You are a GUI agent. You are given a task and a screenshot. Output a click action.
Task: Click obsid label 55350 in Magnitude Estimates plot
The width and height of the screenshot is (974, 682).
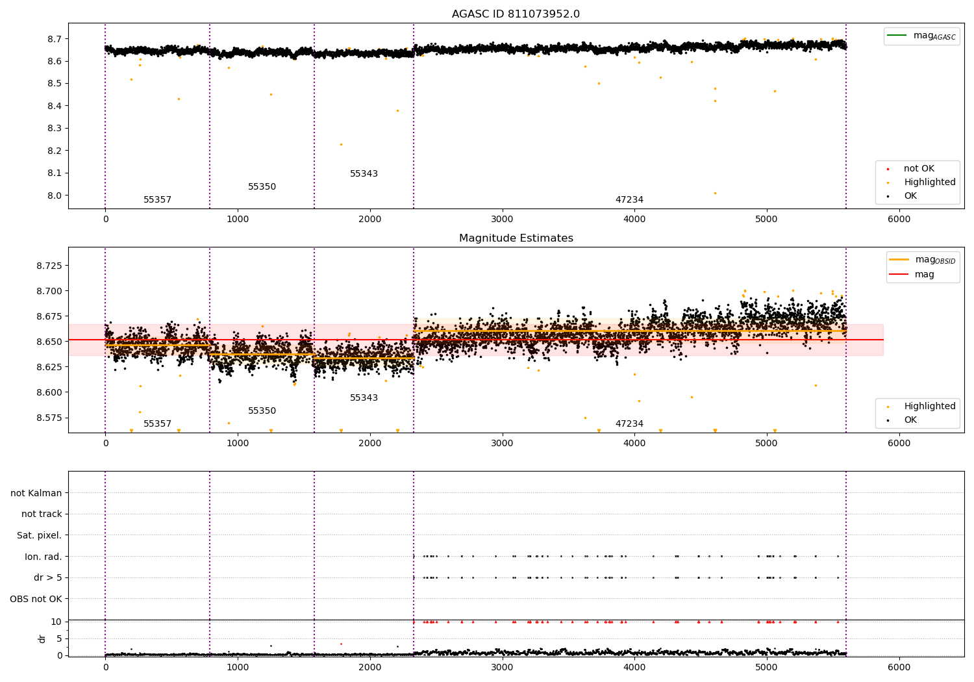[x=262, y=411]
